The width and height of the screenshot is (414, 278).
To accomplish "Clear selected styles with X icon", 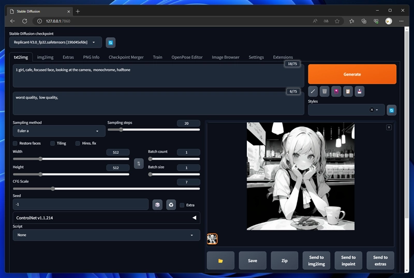I will tap(372, 110).
